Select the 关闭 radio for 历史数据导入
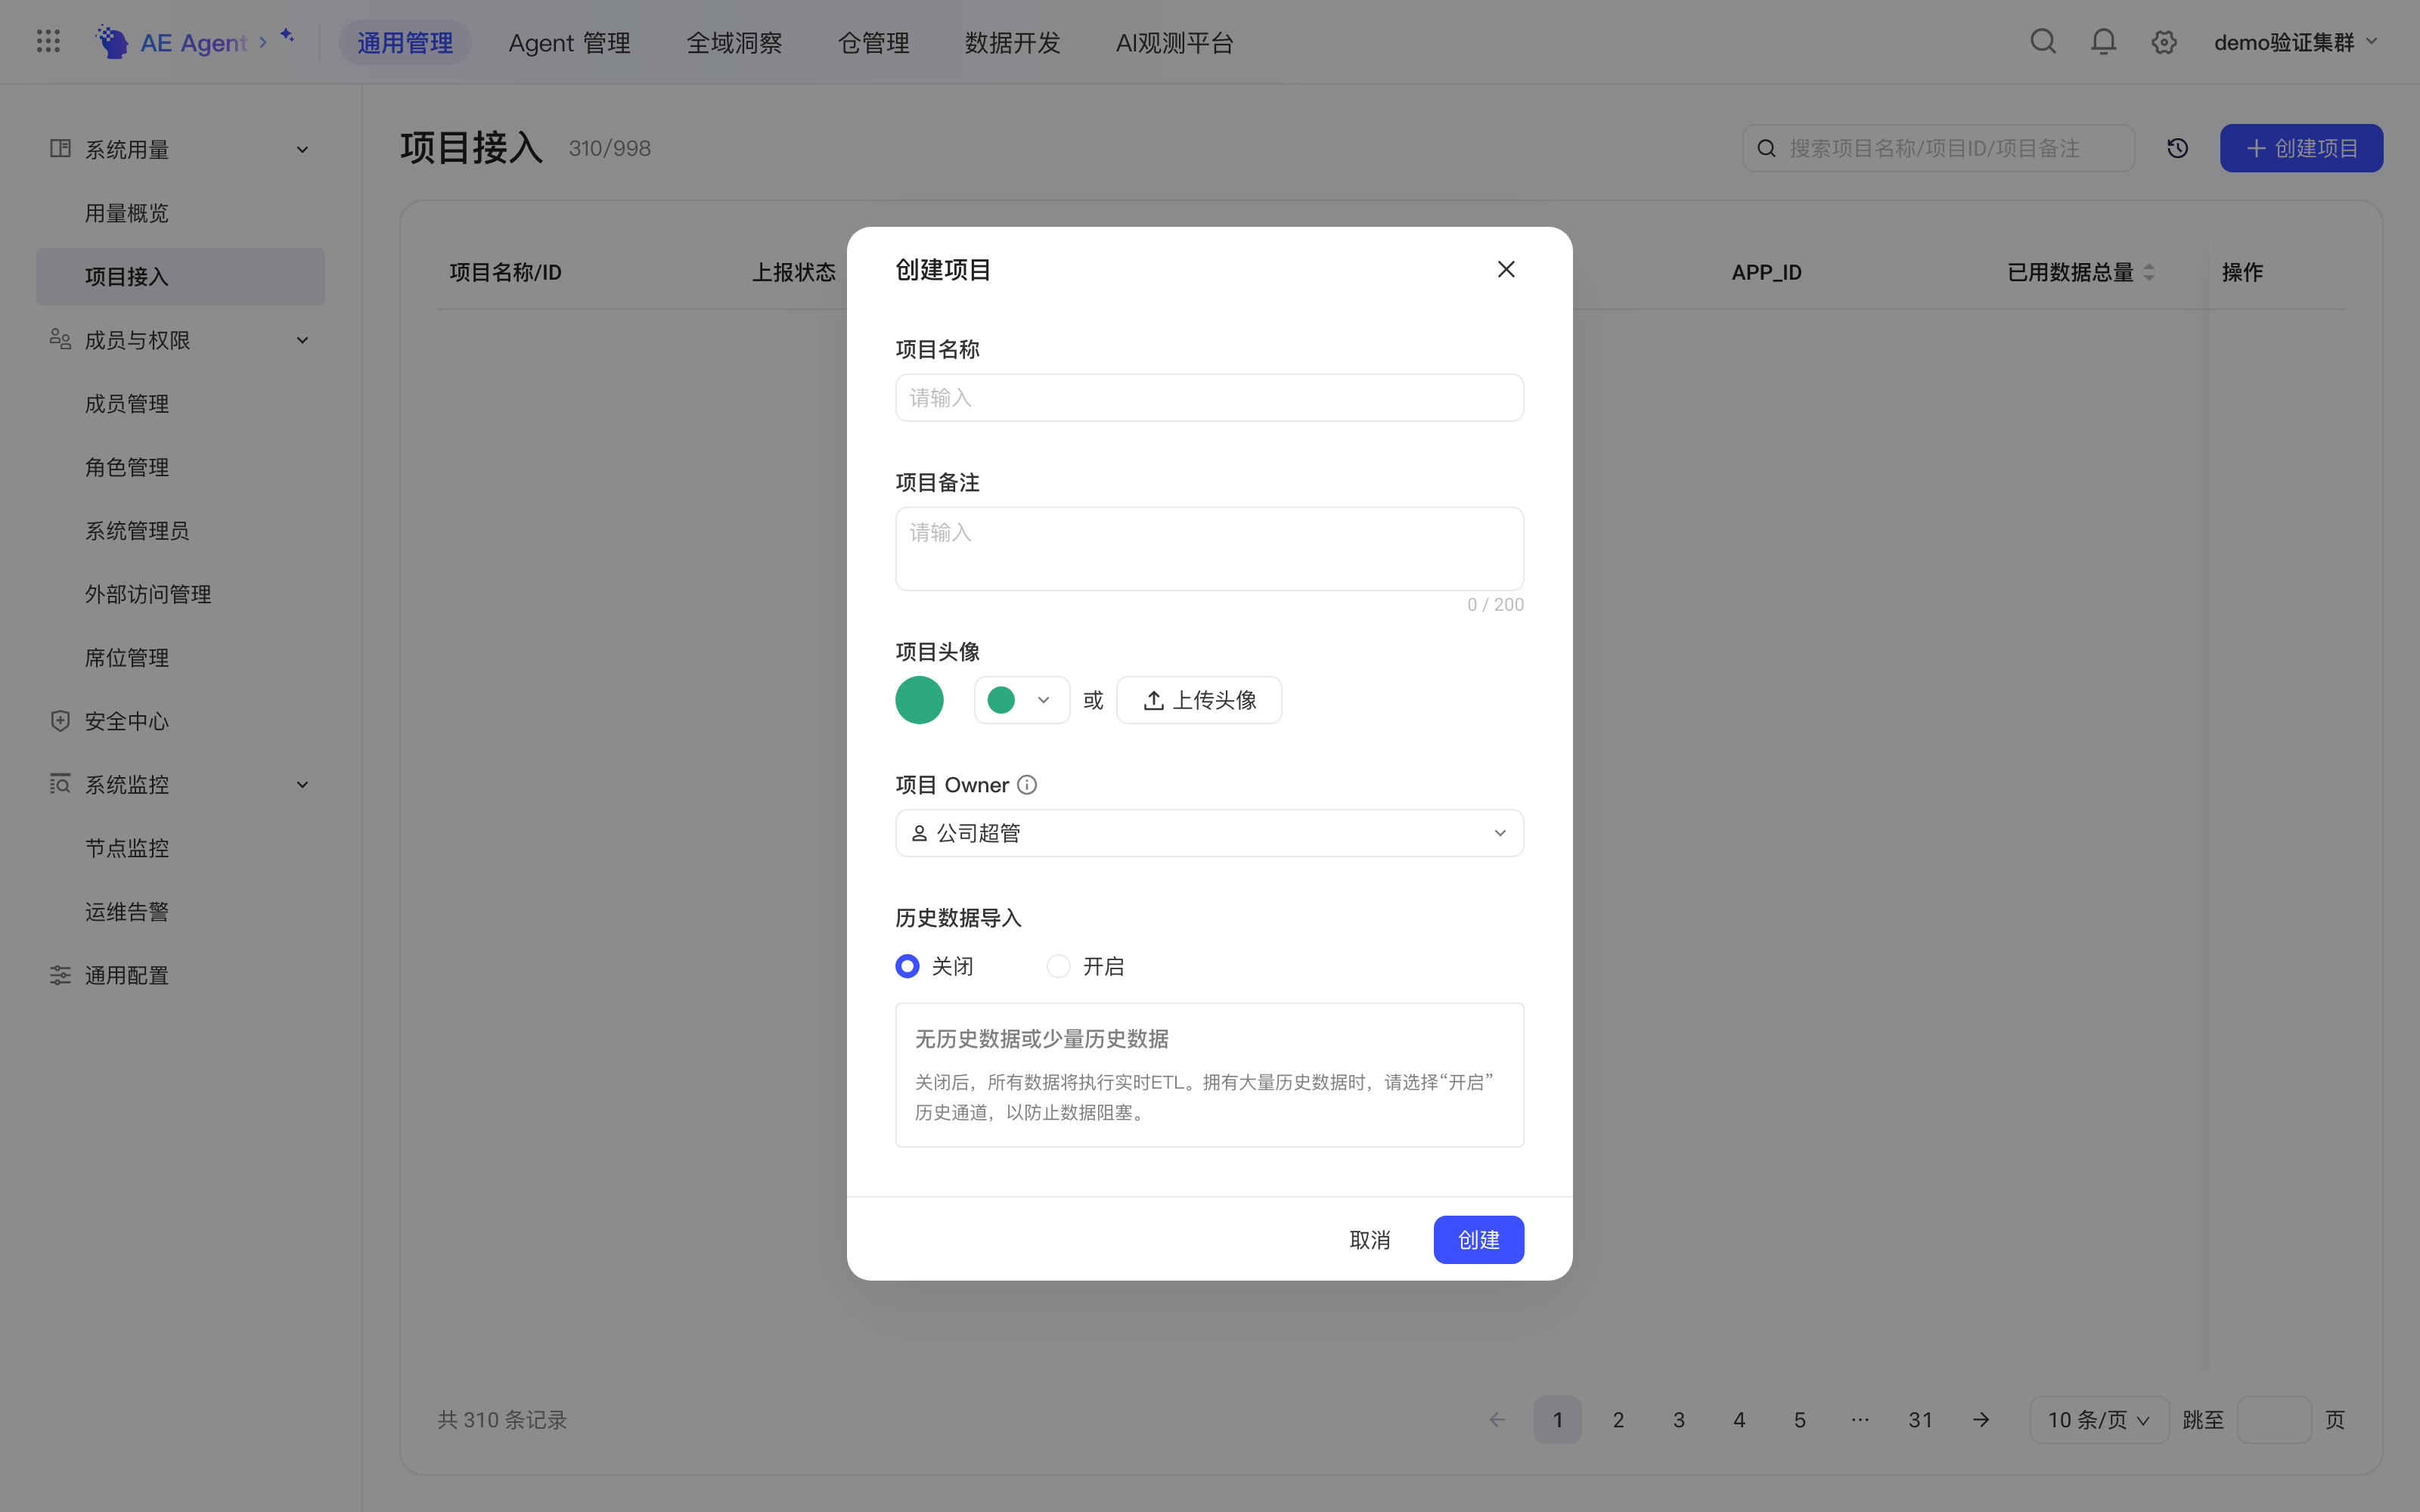 pos(907,966)
